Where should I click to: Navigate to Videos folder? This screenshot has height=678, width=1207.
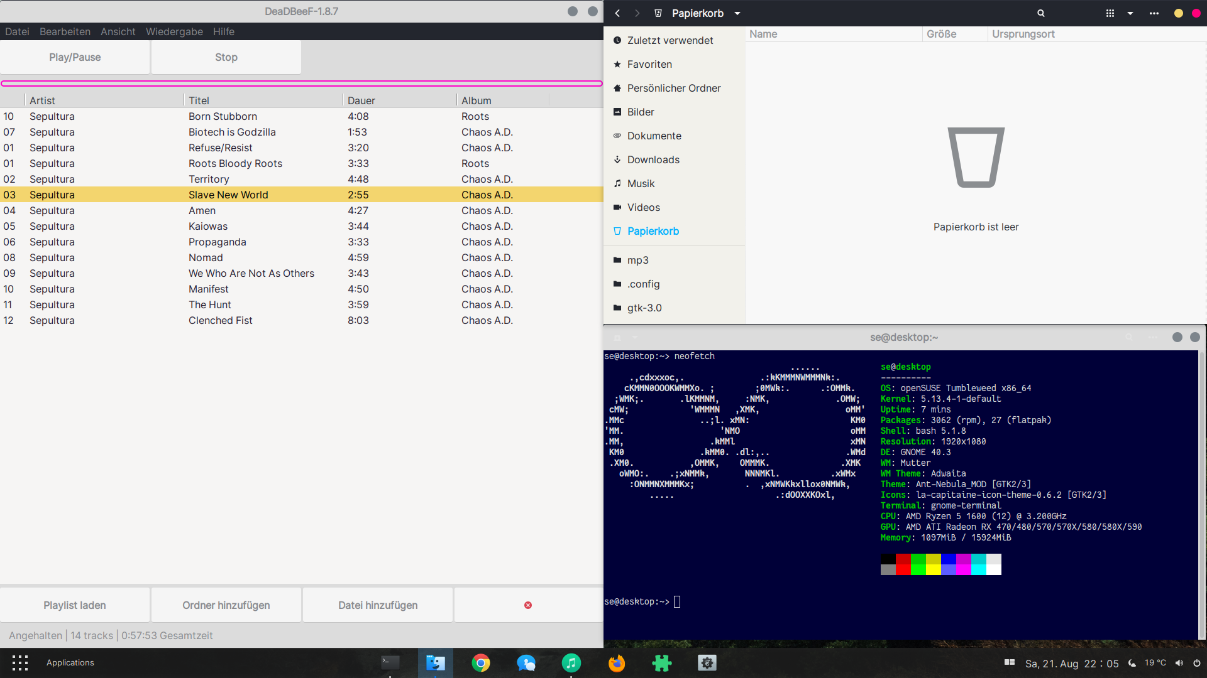[x=645, y=206]
